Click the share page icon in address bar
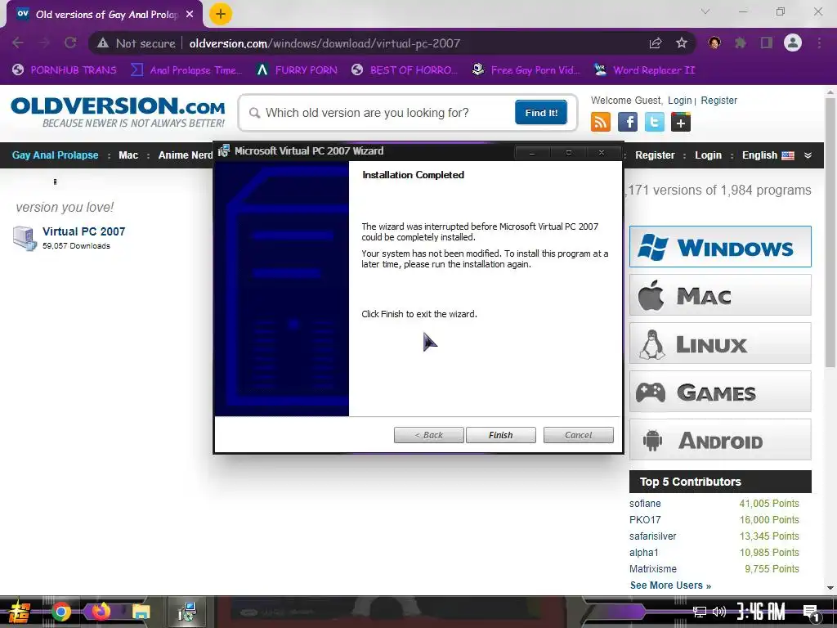This screenshot has width=837, height=628. 656,43
